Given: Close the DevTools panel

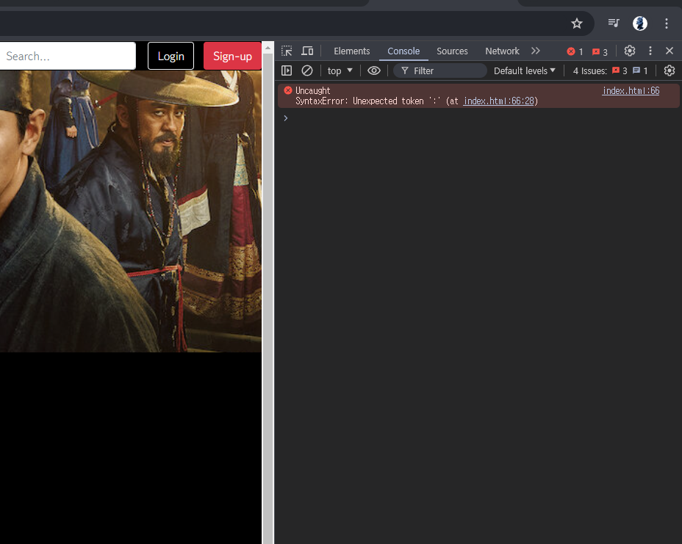Looking at the screenshot, I should point(670,51).
